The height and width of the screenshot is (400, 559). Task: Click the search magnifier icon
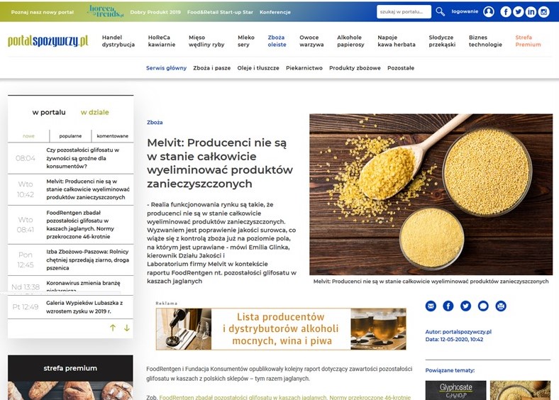pos(440,12)
